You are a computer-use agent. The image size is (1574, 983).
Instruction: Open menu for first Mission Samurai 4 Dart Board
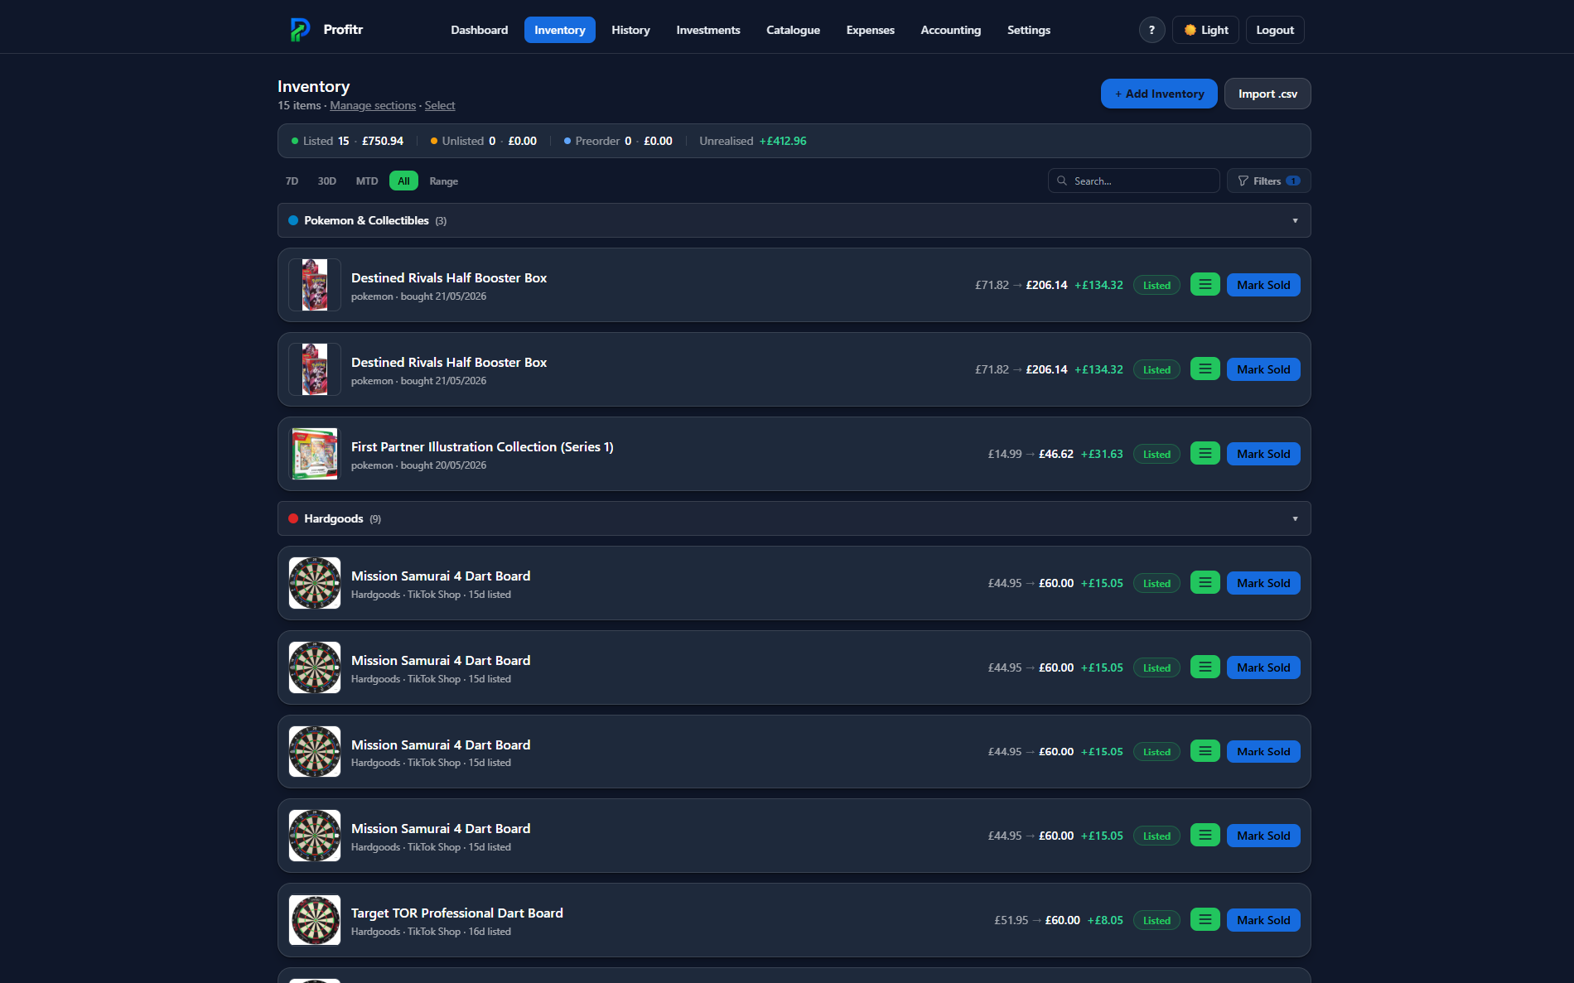[x=1205, y=583]
